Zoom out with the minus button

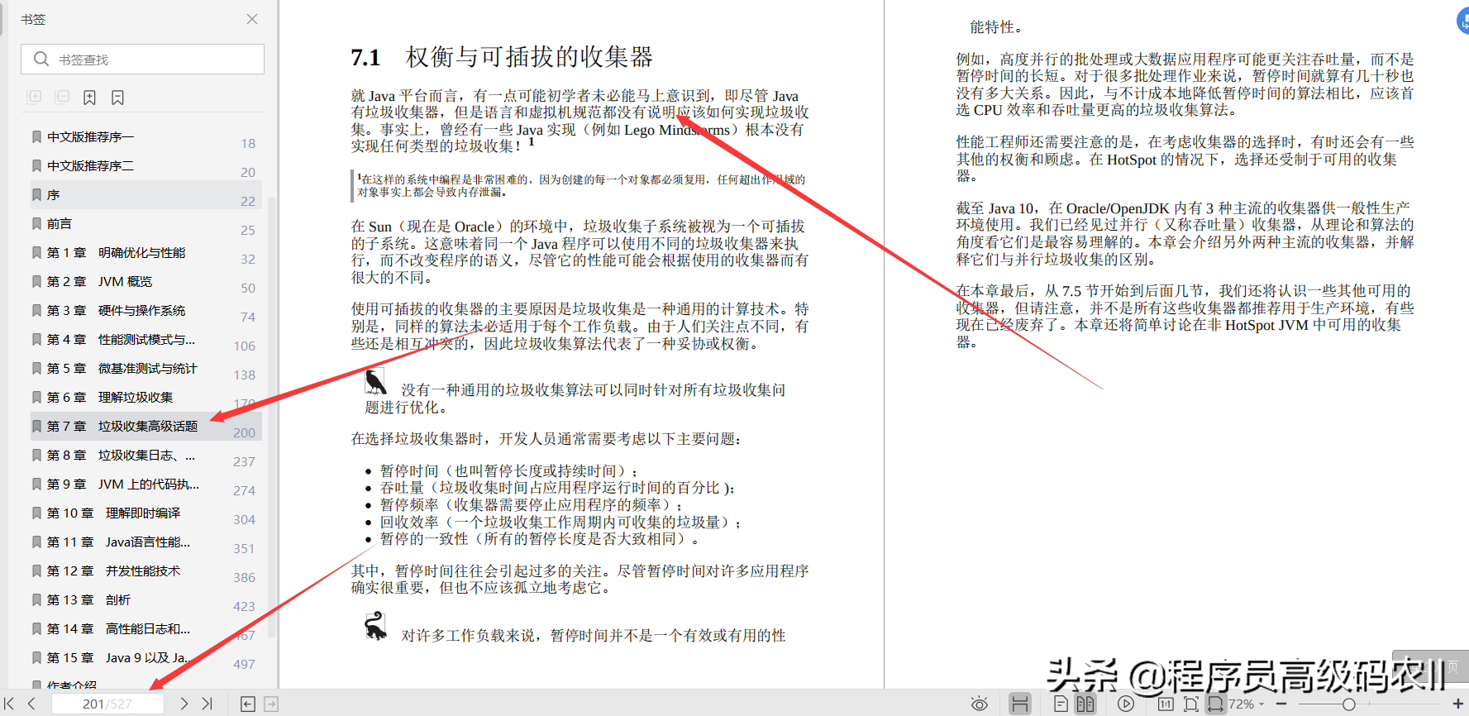click(x=1282, y=704)
